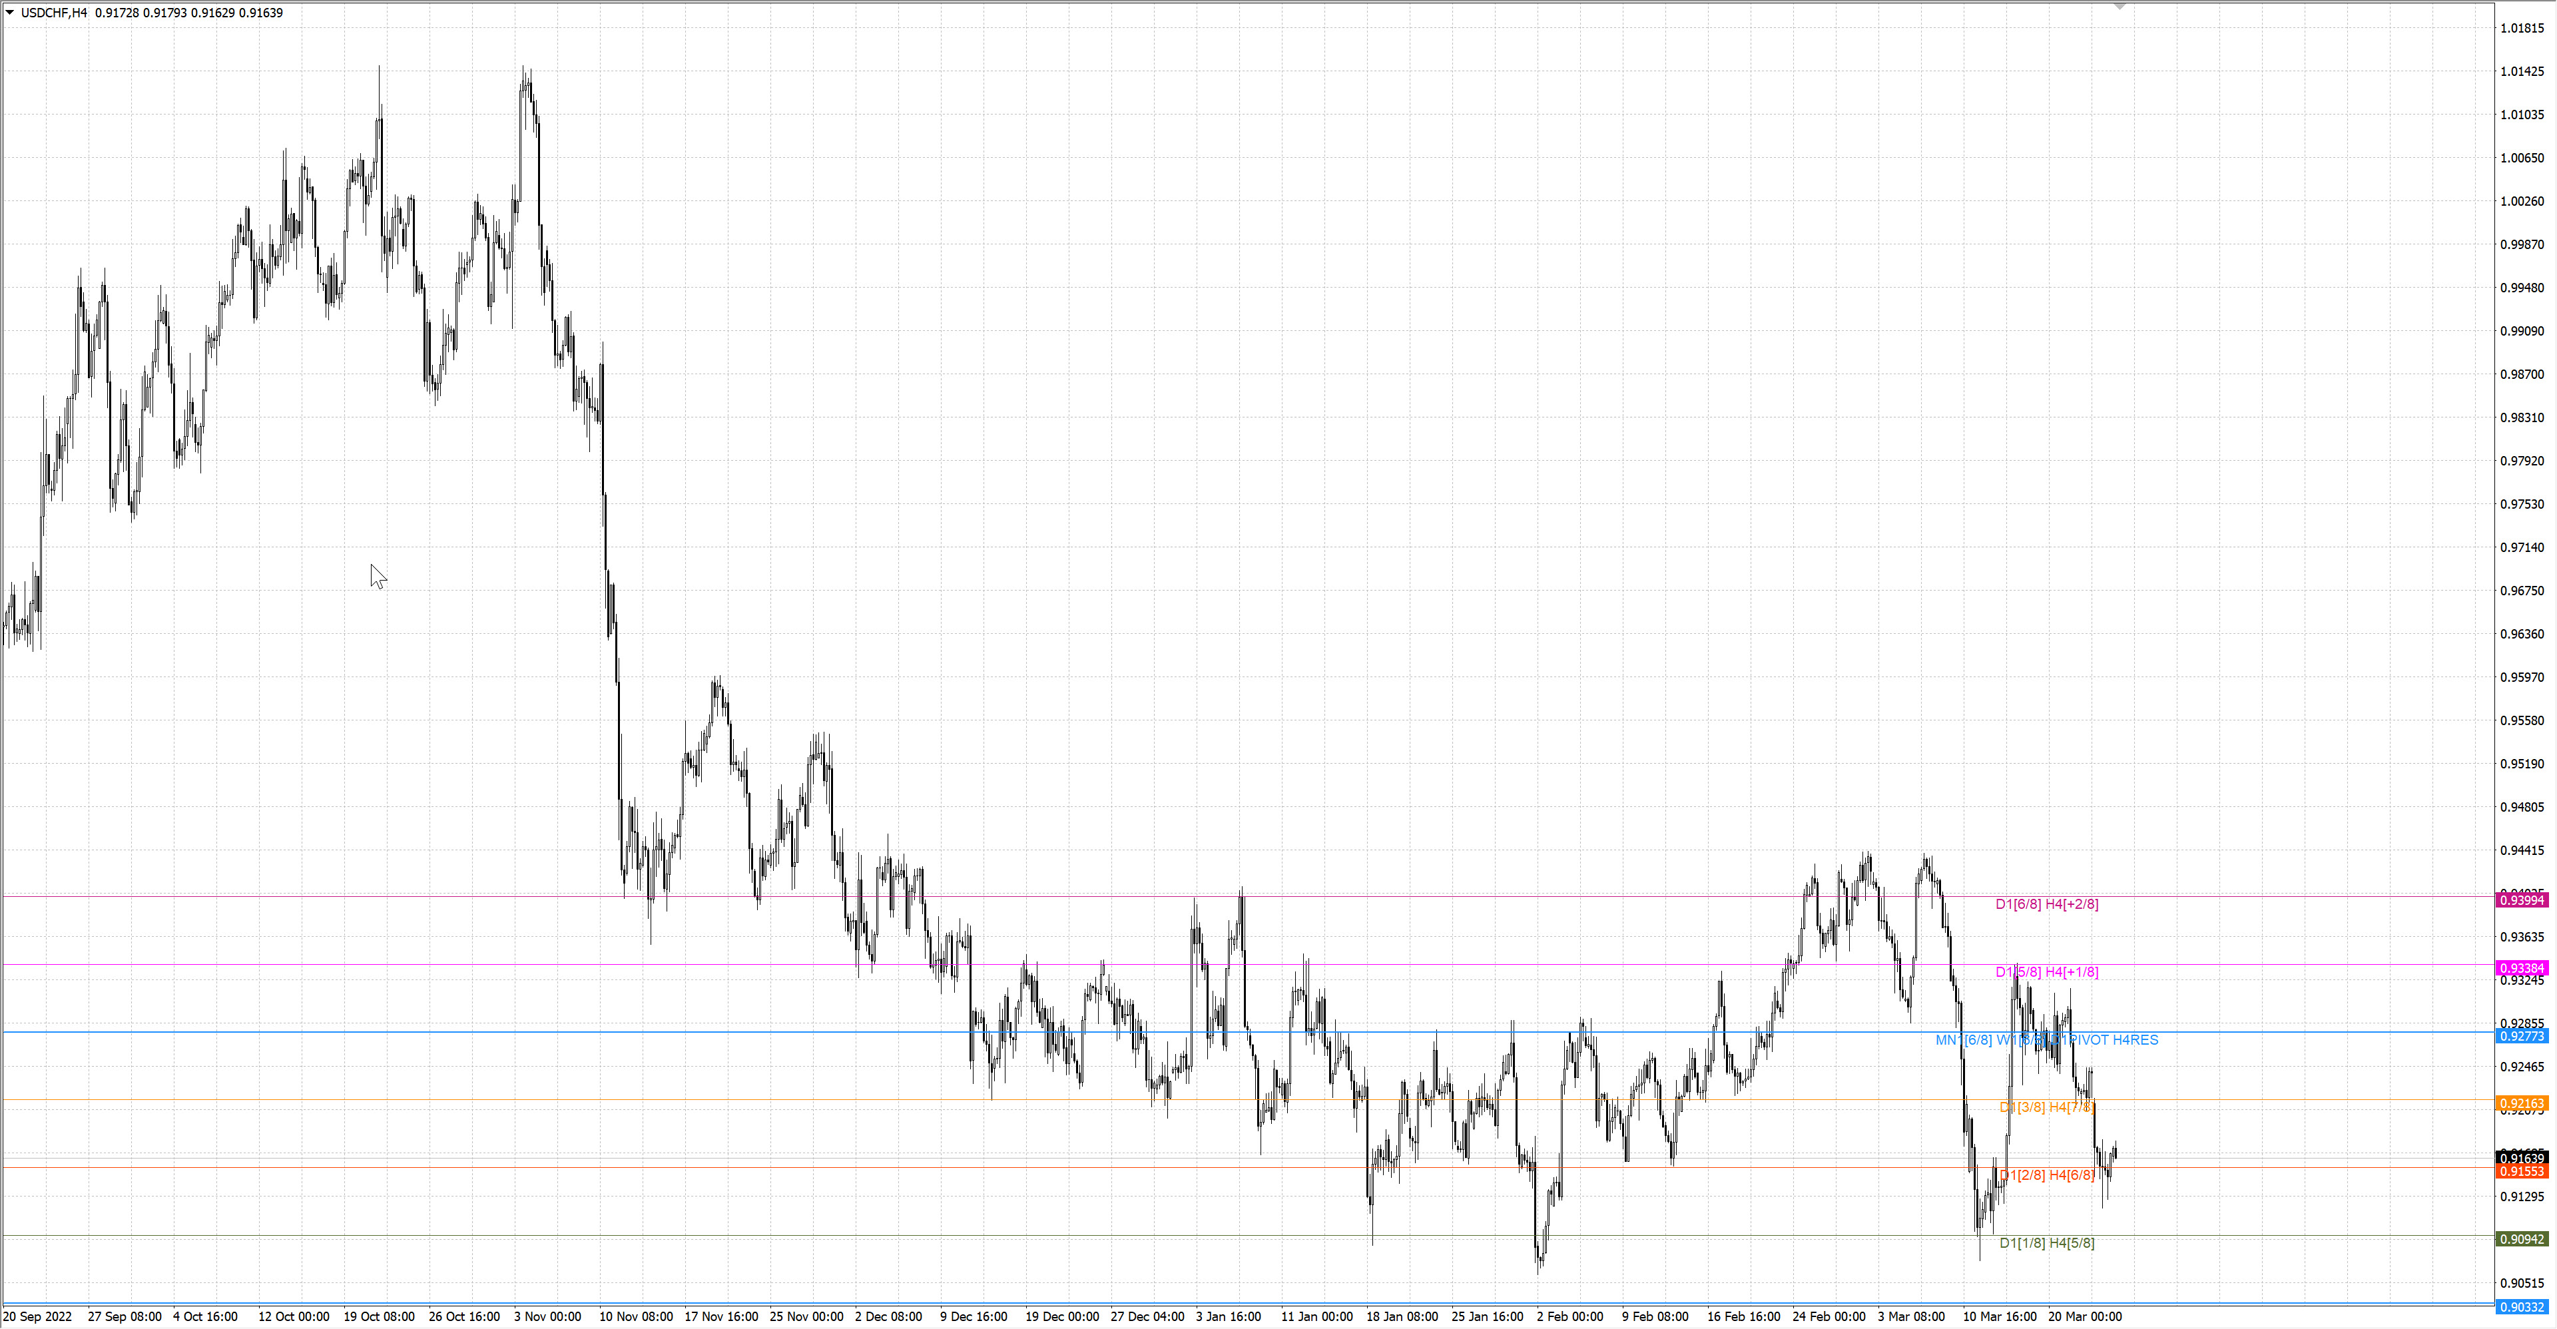Click the orange 0.92163 price tag
The height and width of the screenshot is (1329, 2557).
[2521, 1104]
